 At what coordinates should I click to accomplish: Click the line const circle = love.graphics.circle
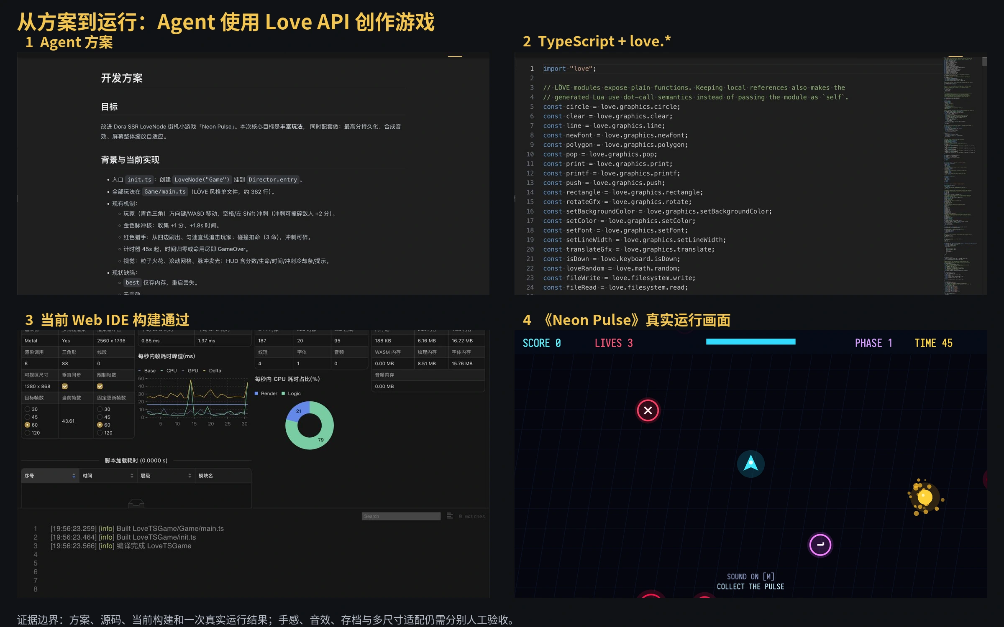[611, 107]
